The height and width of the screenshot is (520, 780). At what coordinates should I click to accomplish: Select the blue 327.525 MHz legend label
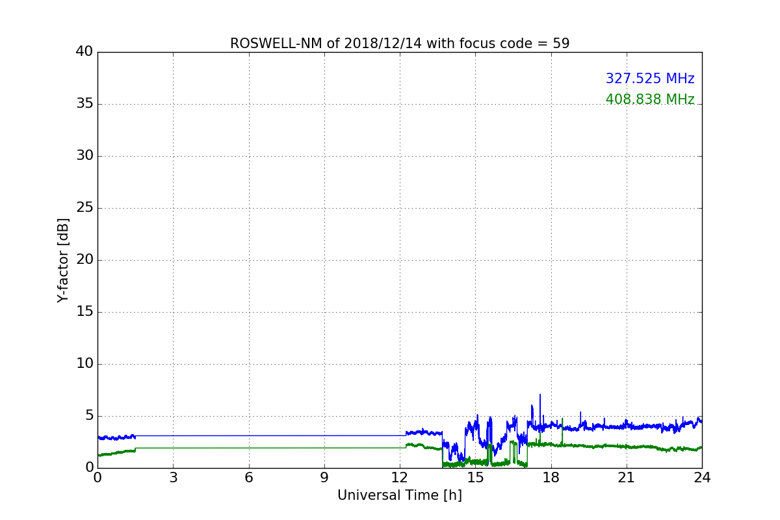click(650, 79)
